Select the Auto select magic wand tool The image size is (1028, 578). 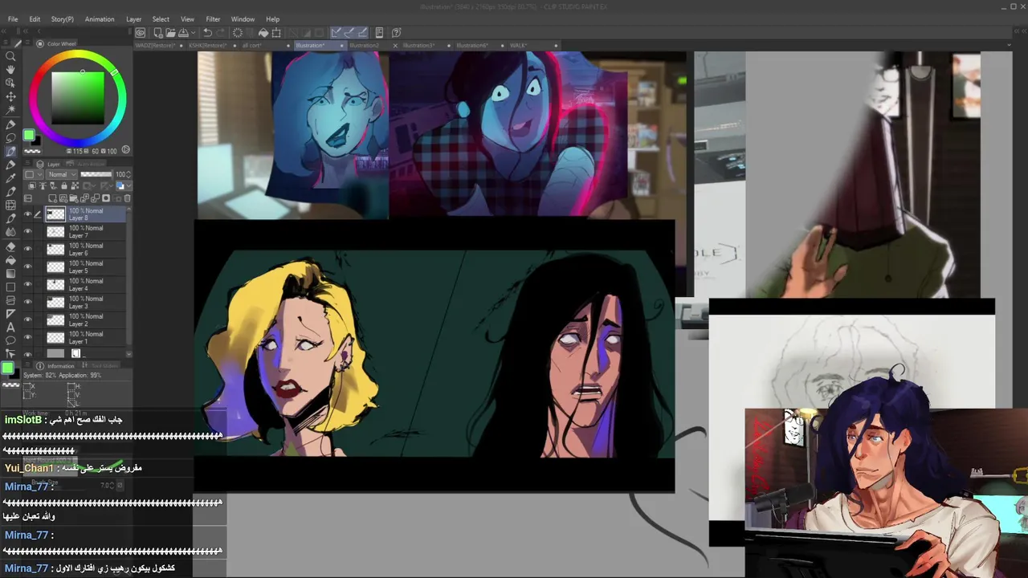coord(10,110)
